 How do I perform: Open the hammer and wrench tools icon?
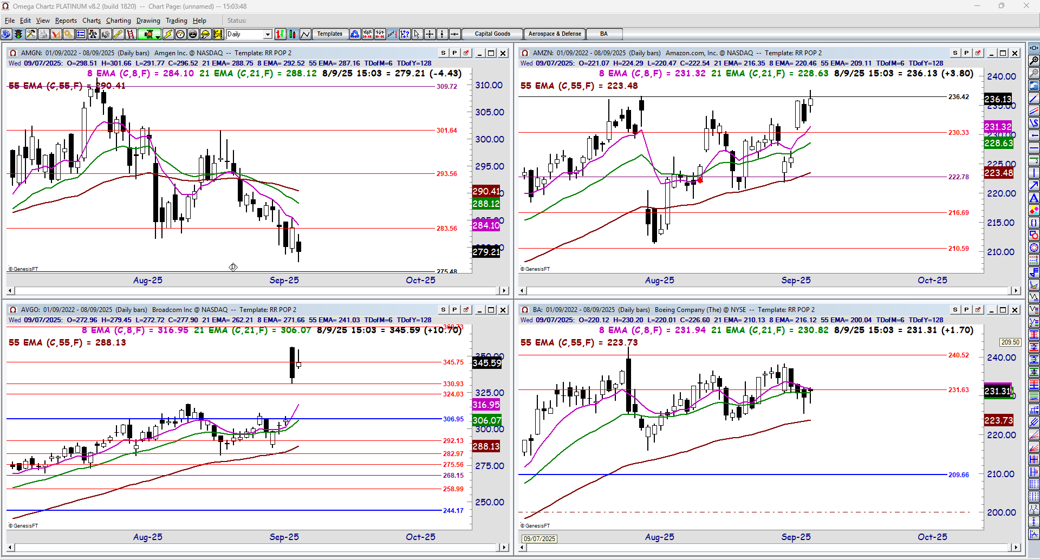[x=31, y=34]
